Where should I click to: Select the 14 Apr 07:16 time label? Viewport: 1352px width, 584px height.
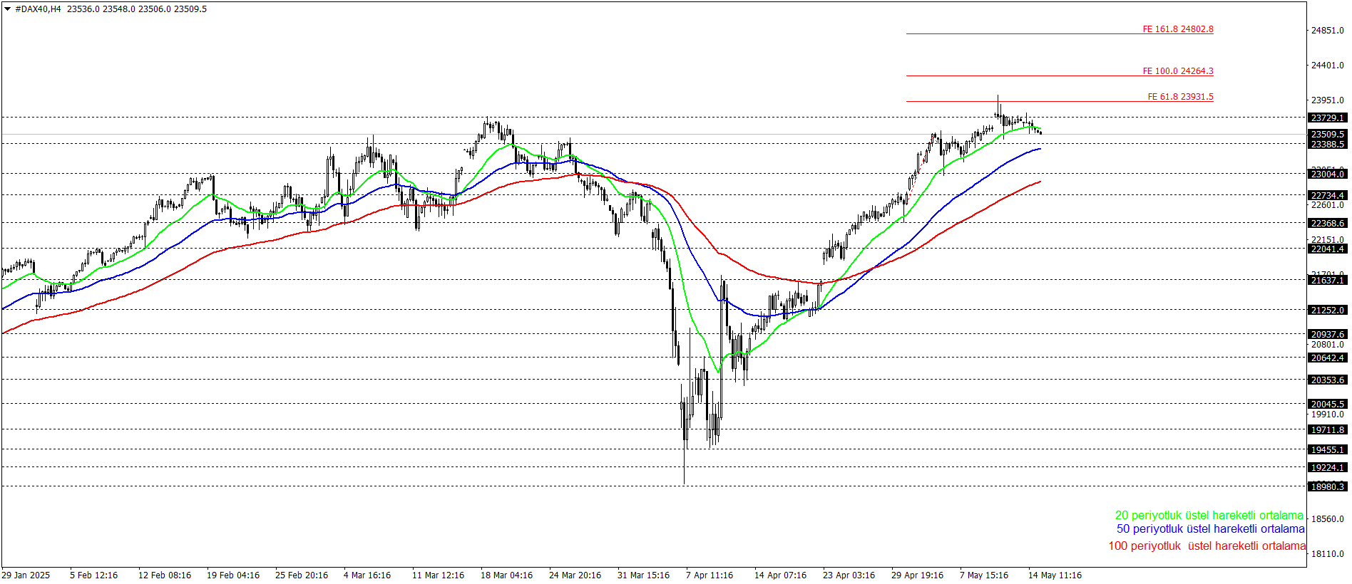(780, 575)
